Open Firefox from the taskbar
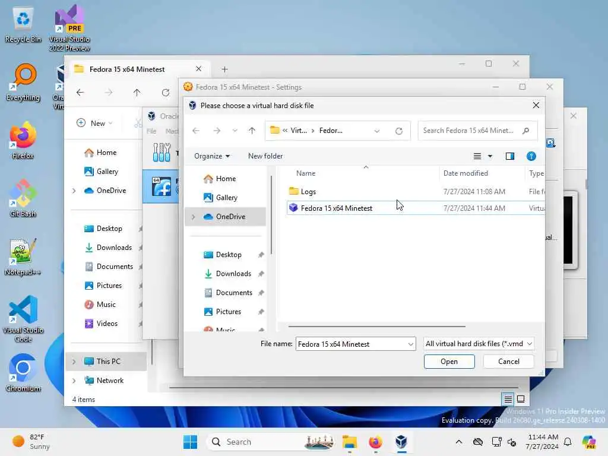 [x=375, y=442]
